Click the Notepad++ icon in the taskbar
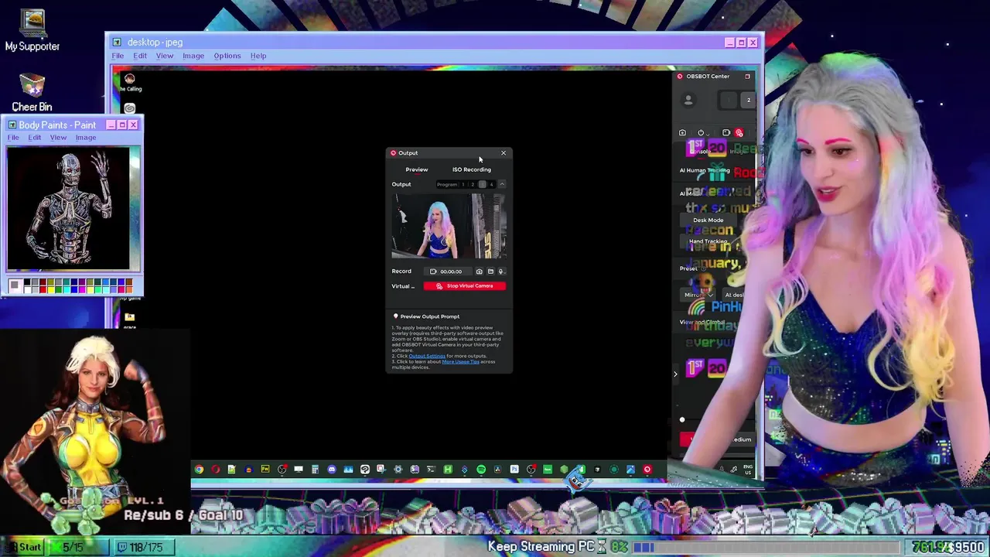Screen dimensions: 990x557 point(231,469)
